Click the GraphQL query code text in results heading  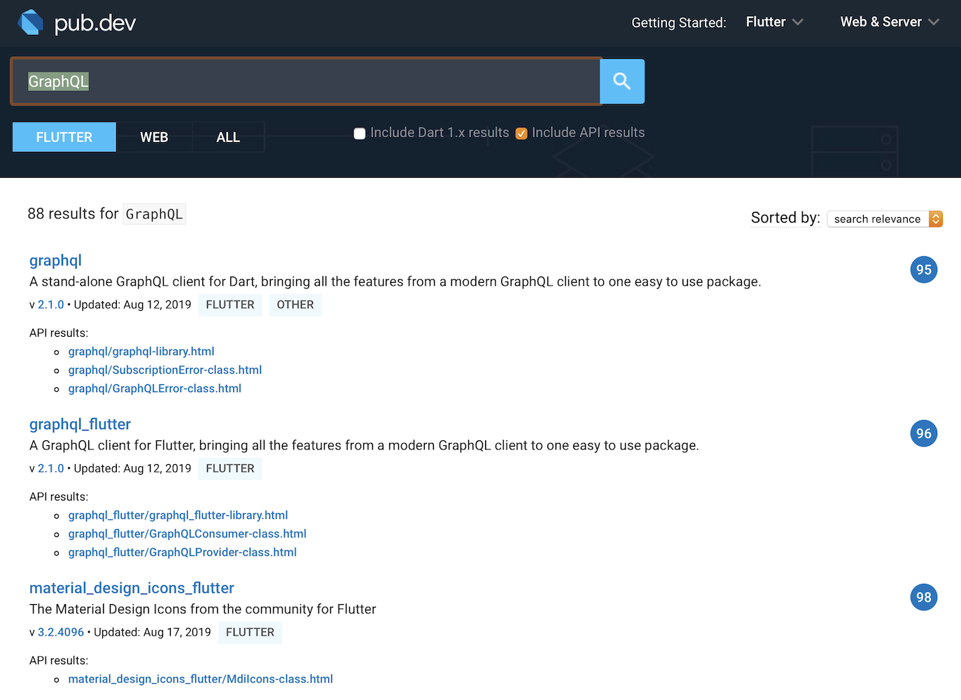click(x=154, y=214)
